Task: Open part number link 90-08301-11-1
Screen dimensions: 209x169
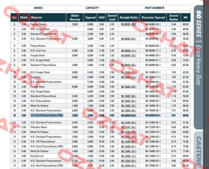Action: pos(129,51)
